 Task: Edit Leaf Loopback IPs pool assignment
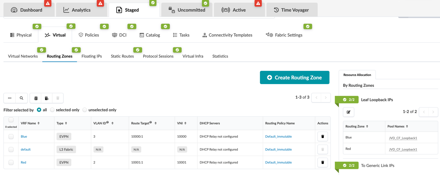pyautogui.click(x=348, y=112)
